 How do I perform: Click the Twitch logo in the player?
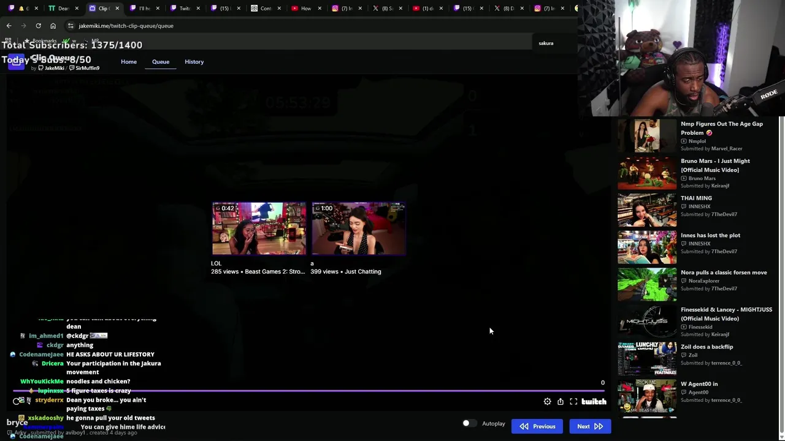click(594, 402)
